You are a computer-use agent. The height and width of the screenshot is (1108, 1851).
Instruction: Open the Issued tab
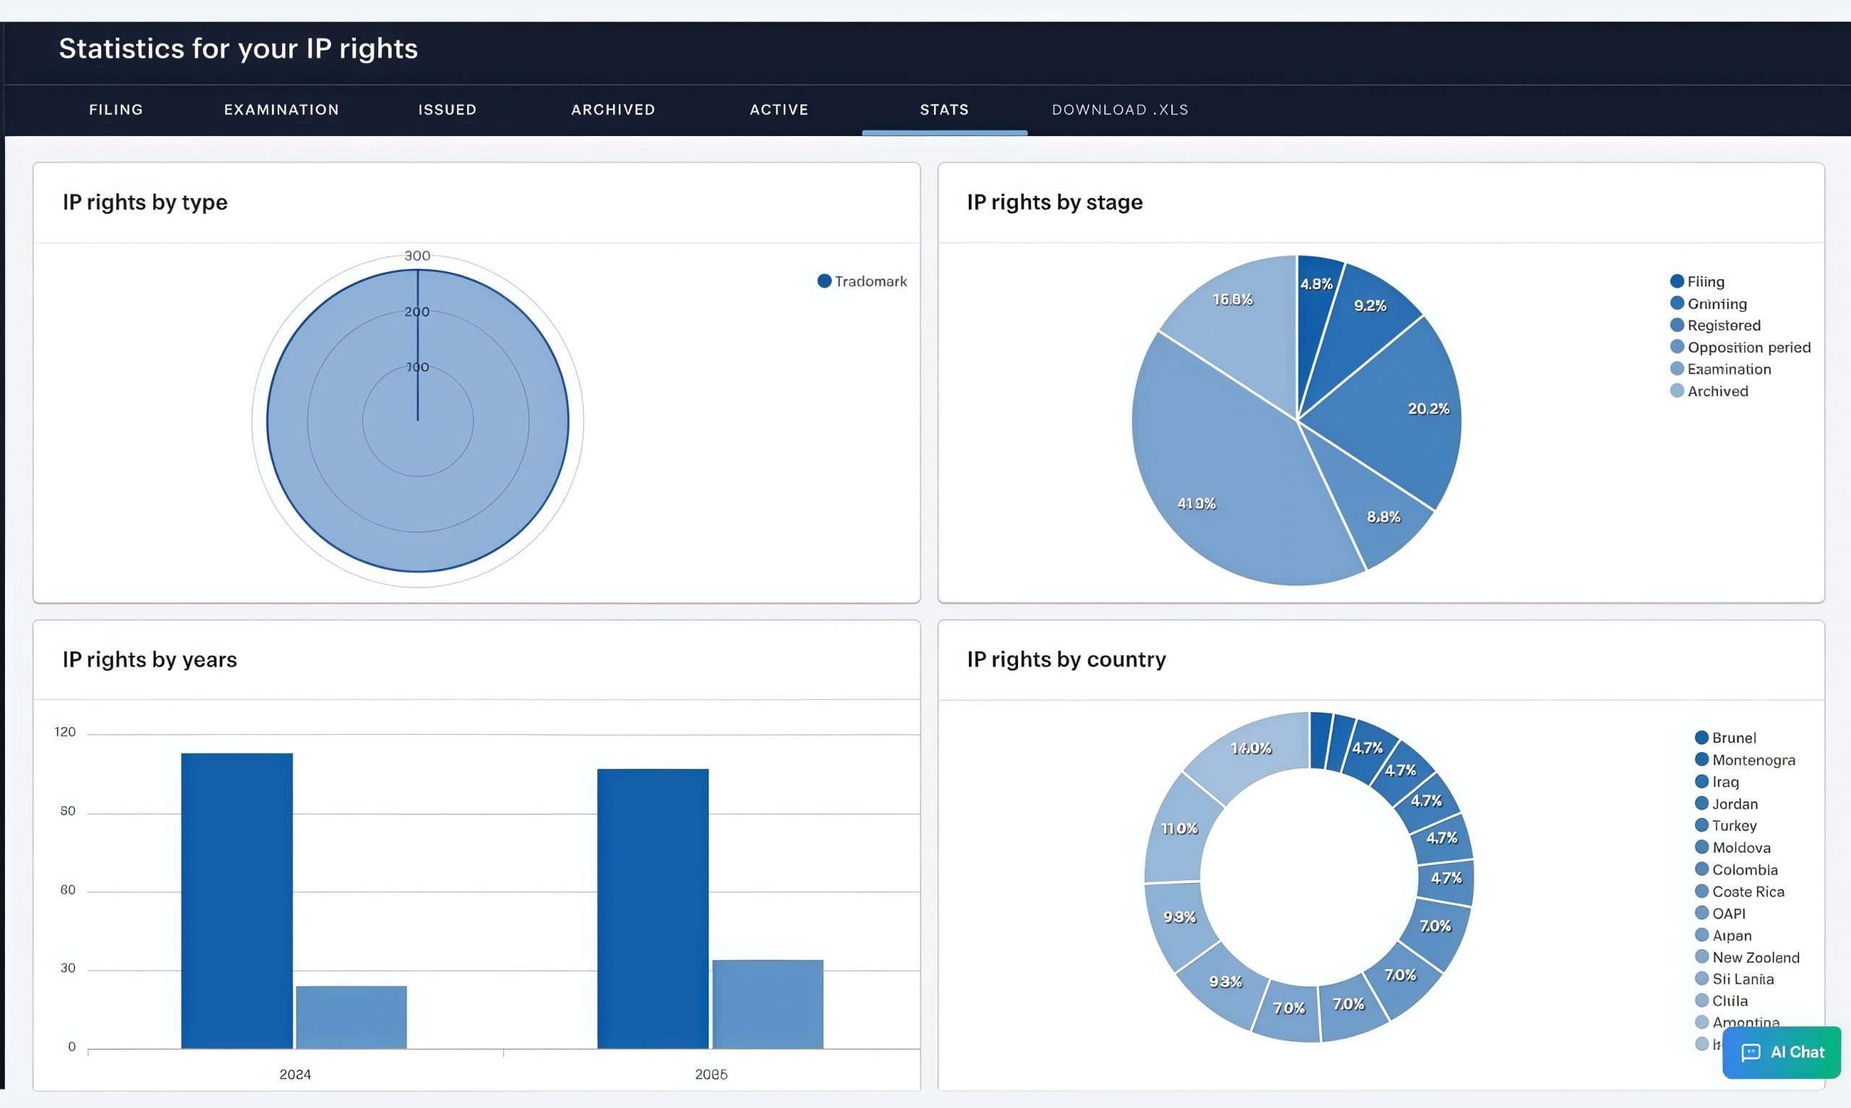tap(447, 110)
